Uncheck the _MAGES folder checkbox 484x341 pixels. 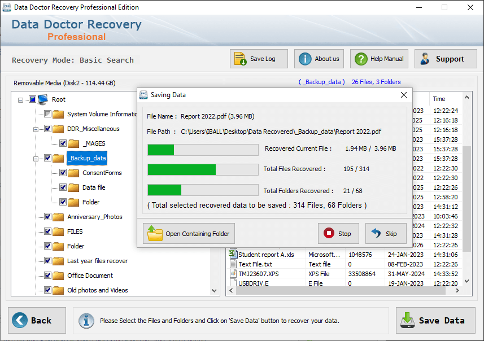(x=63, y=143)
